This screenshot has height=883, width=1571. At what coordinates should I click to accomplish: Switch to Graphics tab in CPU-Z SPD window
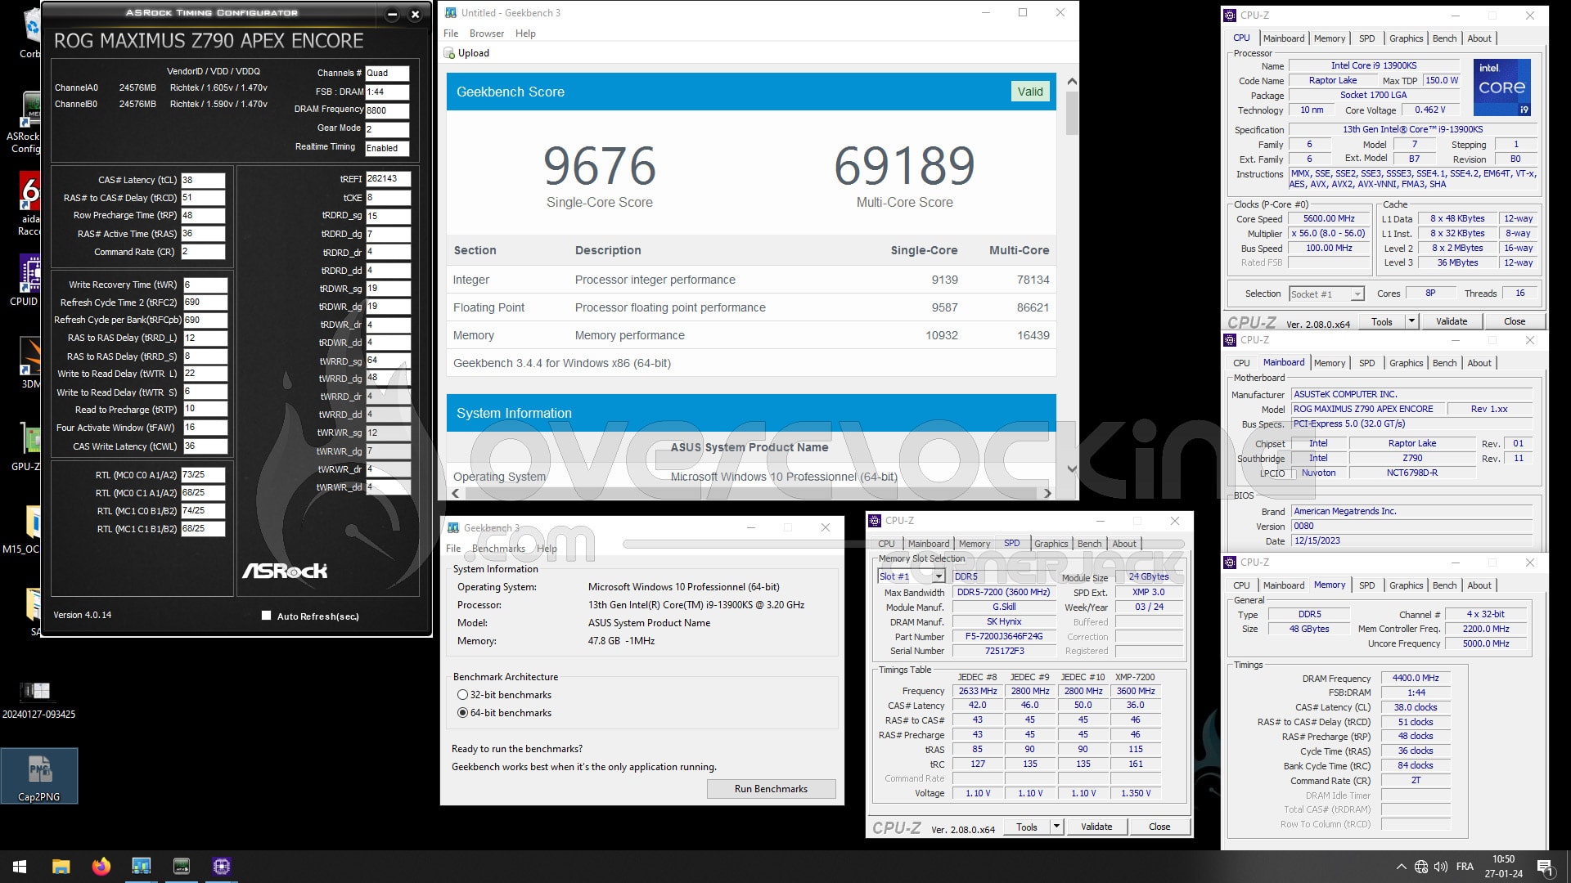[x=1051, y=544]
